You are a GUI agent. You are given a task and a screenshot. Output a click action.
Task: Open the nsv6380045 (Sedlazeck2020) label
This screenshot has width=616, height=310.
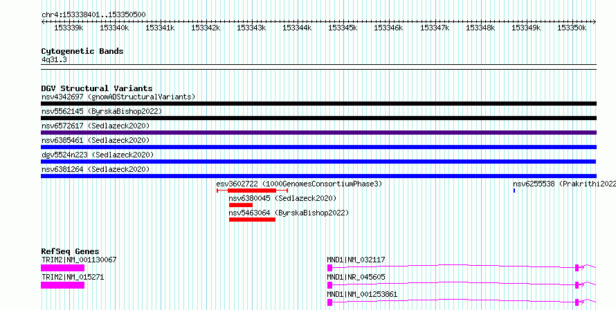coord(283,198)
